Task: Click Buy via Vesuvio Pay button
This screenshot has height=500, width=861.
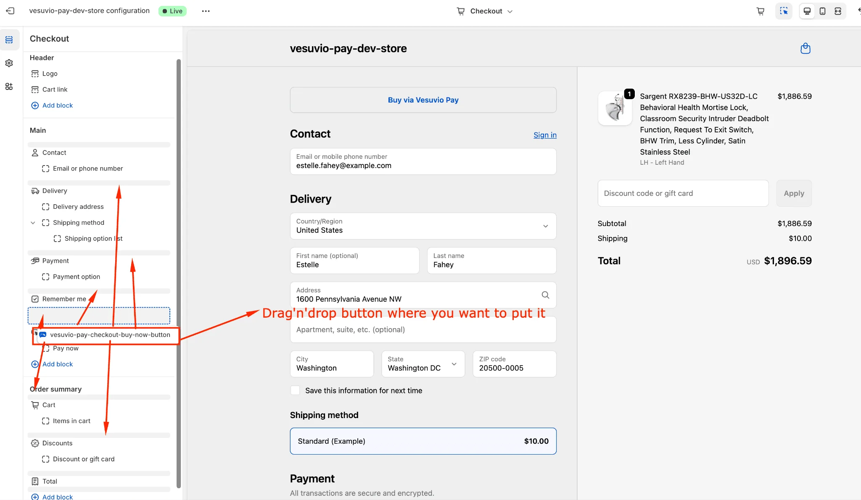Action: (x=423, y=100)
